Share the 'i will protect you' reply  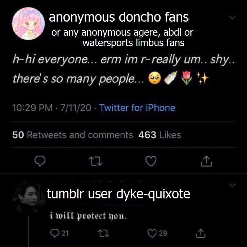[201, 233]
